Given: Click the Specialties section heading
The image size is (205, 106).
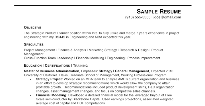Looking at the screenshot, I should 34,44.
